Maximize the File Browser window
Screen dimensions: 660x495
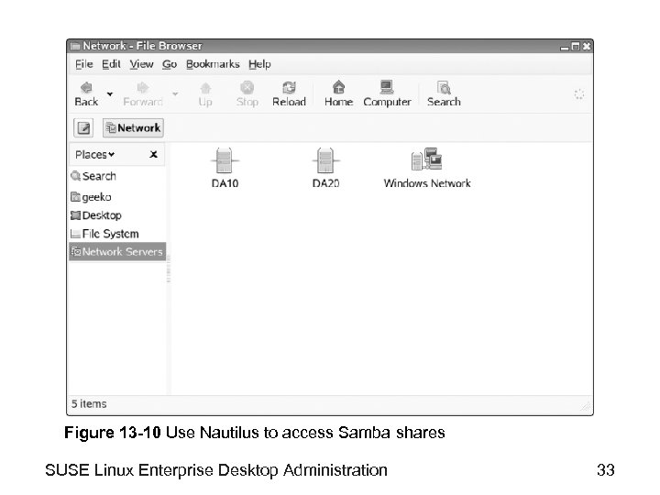coord(576,47)
